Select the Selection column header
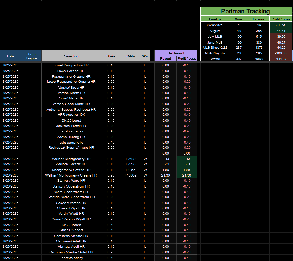The width and height of the screenshot is (293, 261). (71, 56)
